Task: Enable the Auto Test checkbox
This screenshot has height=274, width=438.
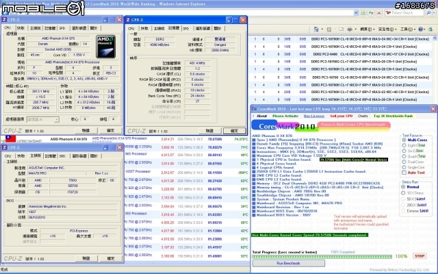Action: click(404, 173)
